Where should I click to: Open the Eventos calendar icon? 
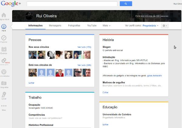tap(4, 49)
